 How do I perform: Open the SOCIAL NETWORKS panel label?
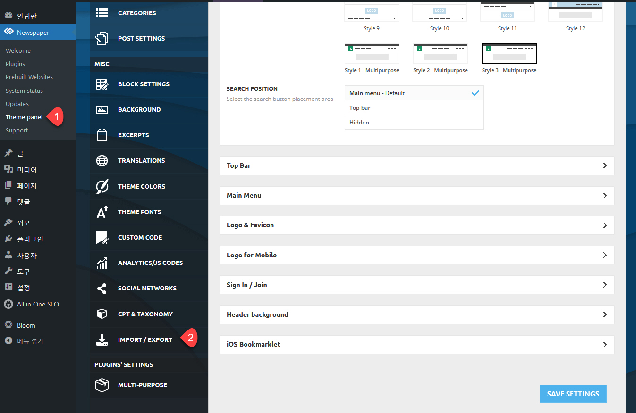(x=147, y=288)
